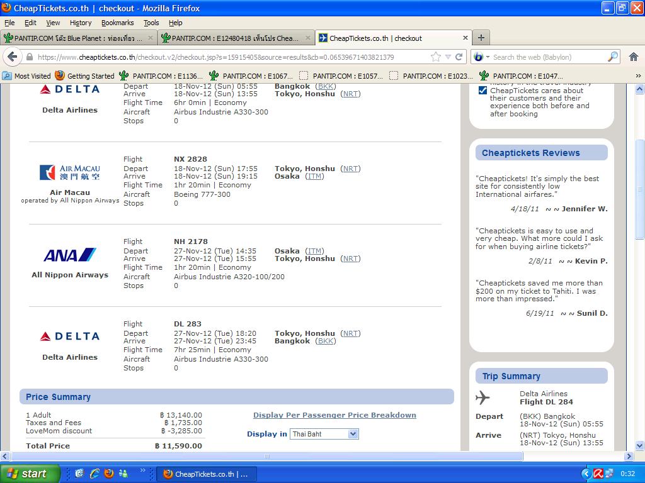Open the Bookmarks menu
This screenshot has height=483, width=645.
pos(118,23)
